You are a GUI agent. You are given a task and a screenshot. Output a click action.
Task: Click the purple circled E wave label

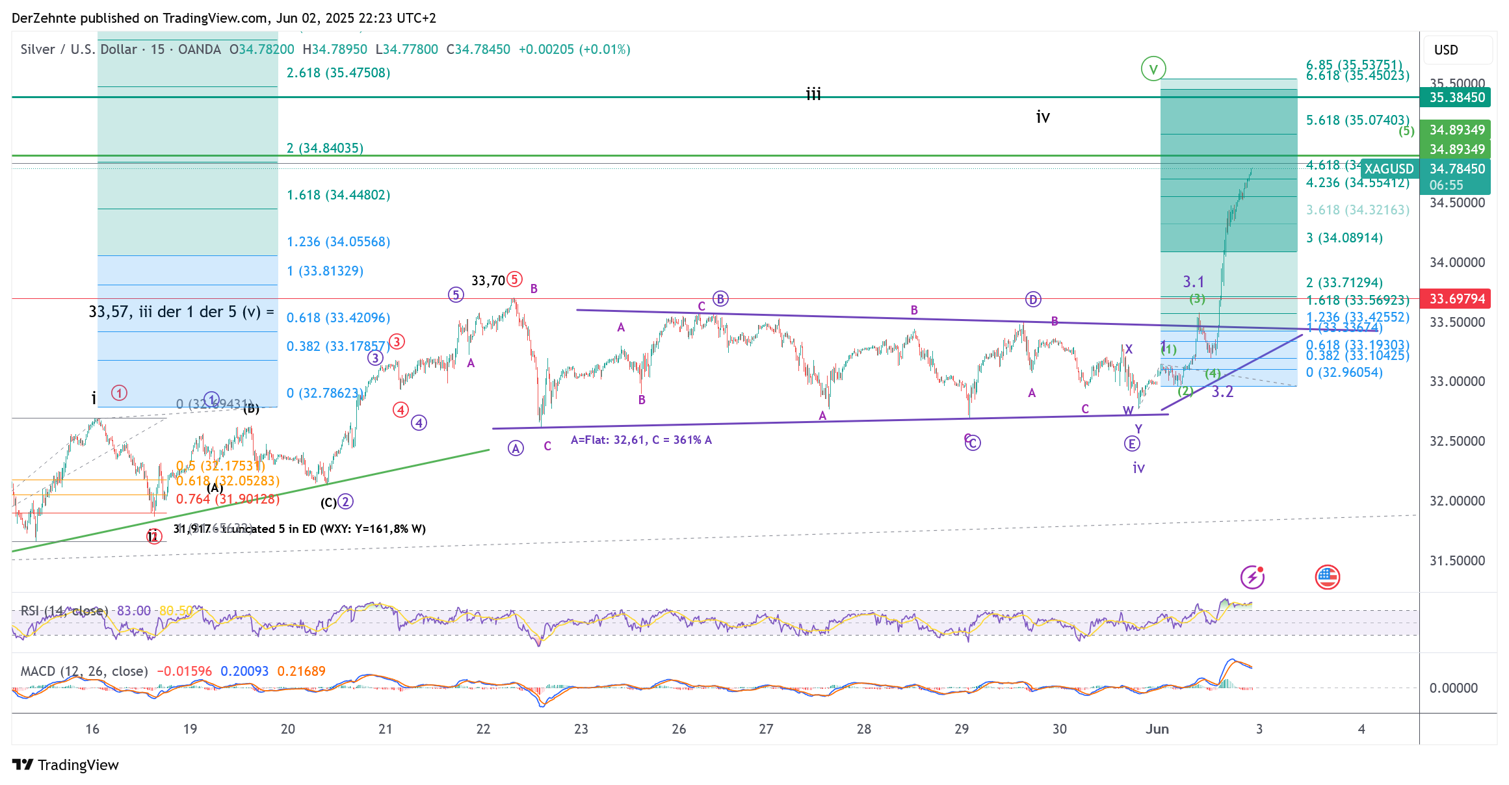1131,444
